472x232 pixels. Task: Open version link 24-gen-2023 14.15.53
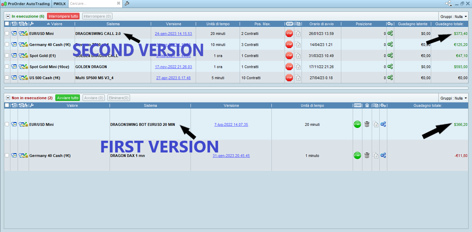coord(173,34)
